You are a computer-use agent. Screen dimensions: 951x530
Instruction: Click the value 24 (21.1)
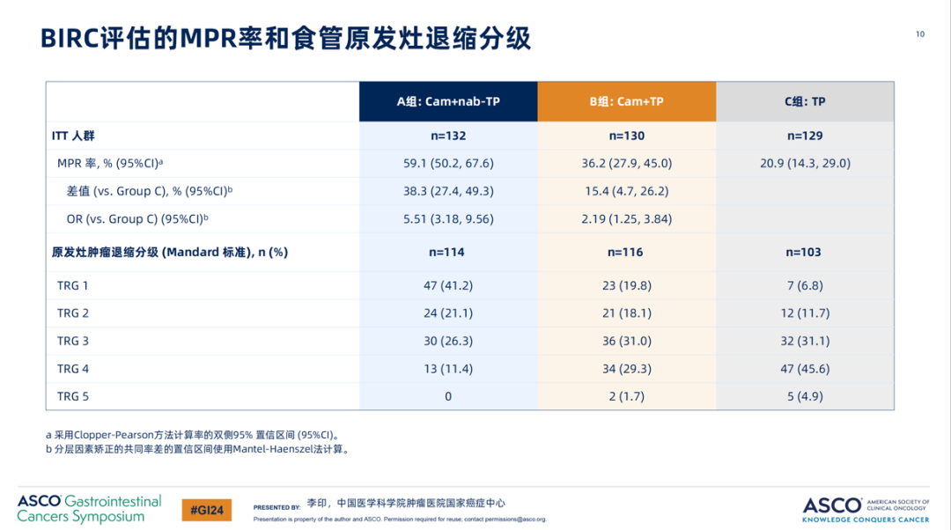[x=448, y=313]
